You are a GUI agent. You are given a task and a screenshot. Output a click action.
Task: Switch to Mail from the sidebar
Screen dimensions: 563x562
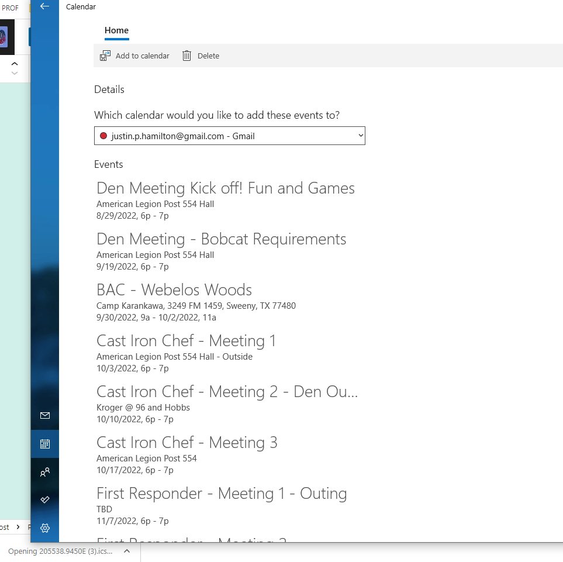[45, 415]
